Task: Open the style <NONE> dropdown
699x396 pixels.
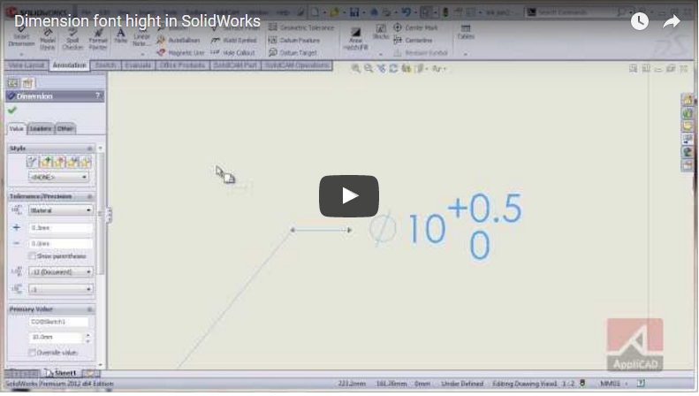Action: click(58, 177)
